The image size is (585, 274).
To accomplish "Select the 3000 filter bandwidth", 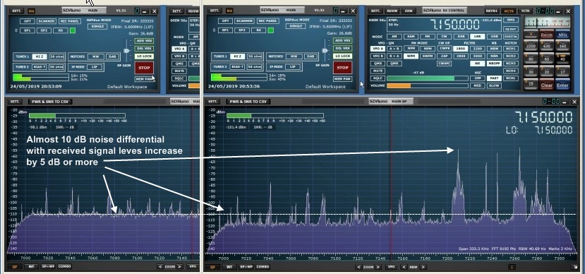I will pos(477,56).
